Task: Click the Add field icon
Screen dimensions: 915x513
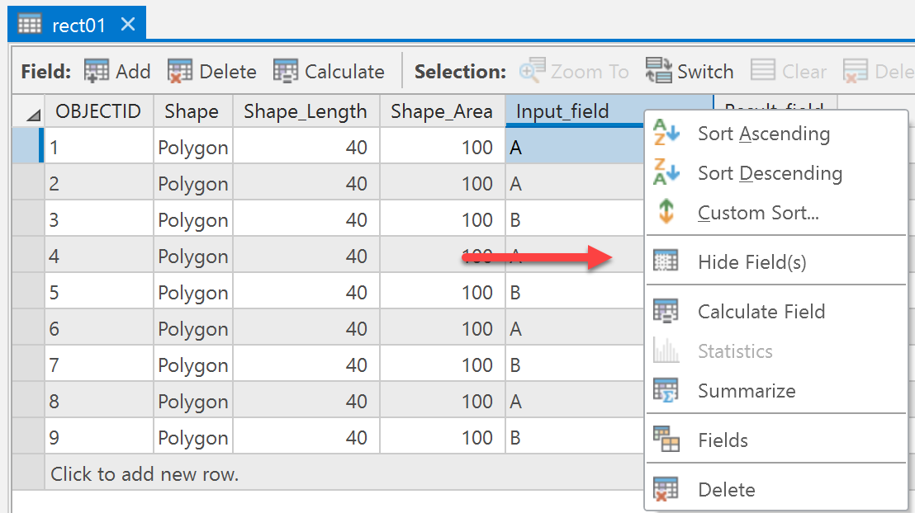Action: [x=97, y=72]
